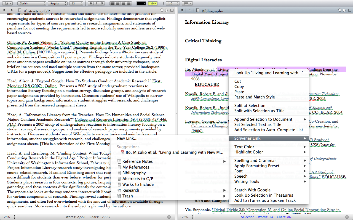Open the paragraph format presets button

point(7,4)
